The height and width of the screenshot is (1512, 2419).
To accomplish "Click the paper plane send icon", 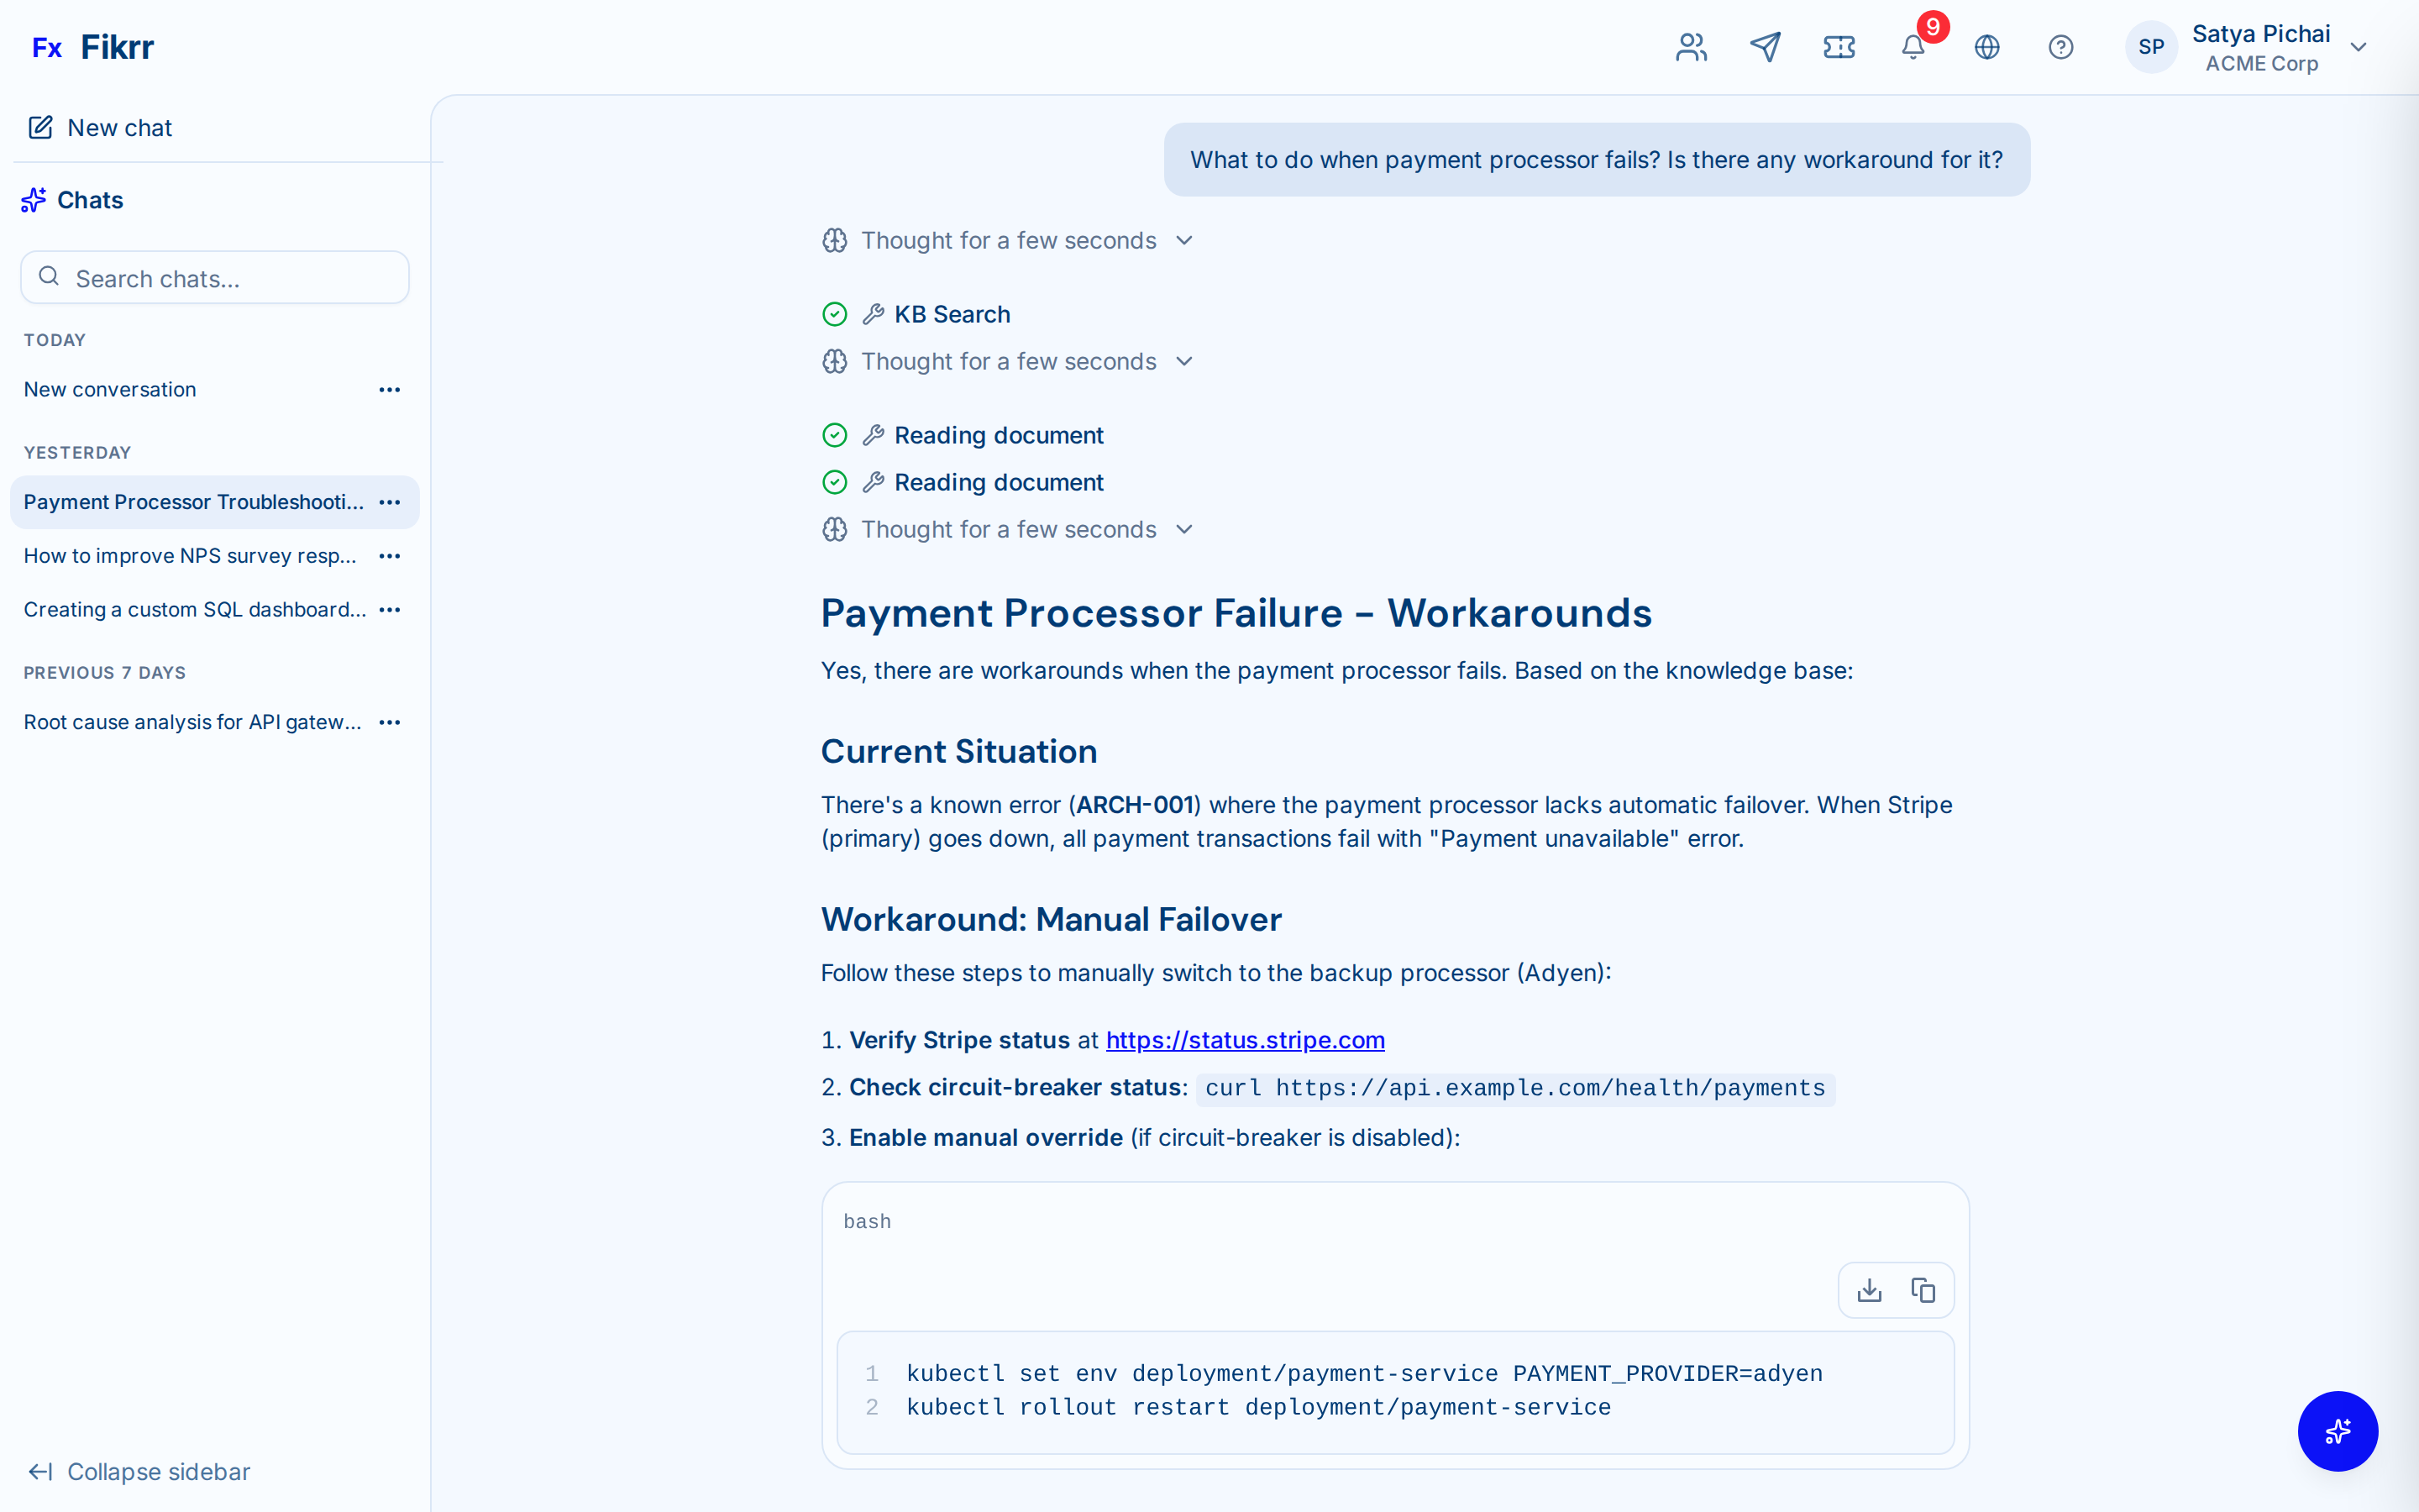I will (1766, 47).
